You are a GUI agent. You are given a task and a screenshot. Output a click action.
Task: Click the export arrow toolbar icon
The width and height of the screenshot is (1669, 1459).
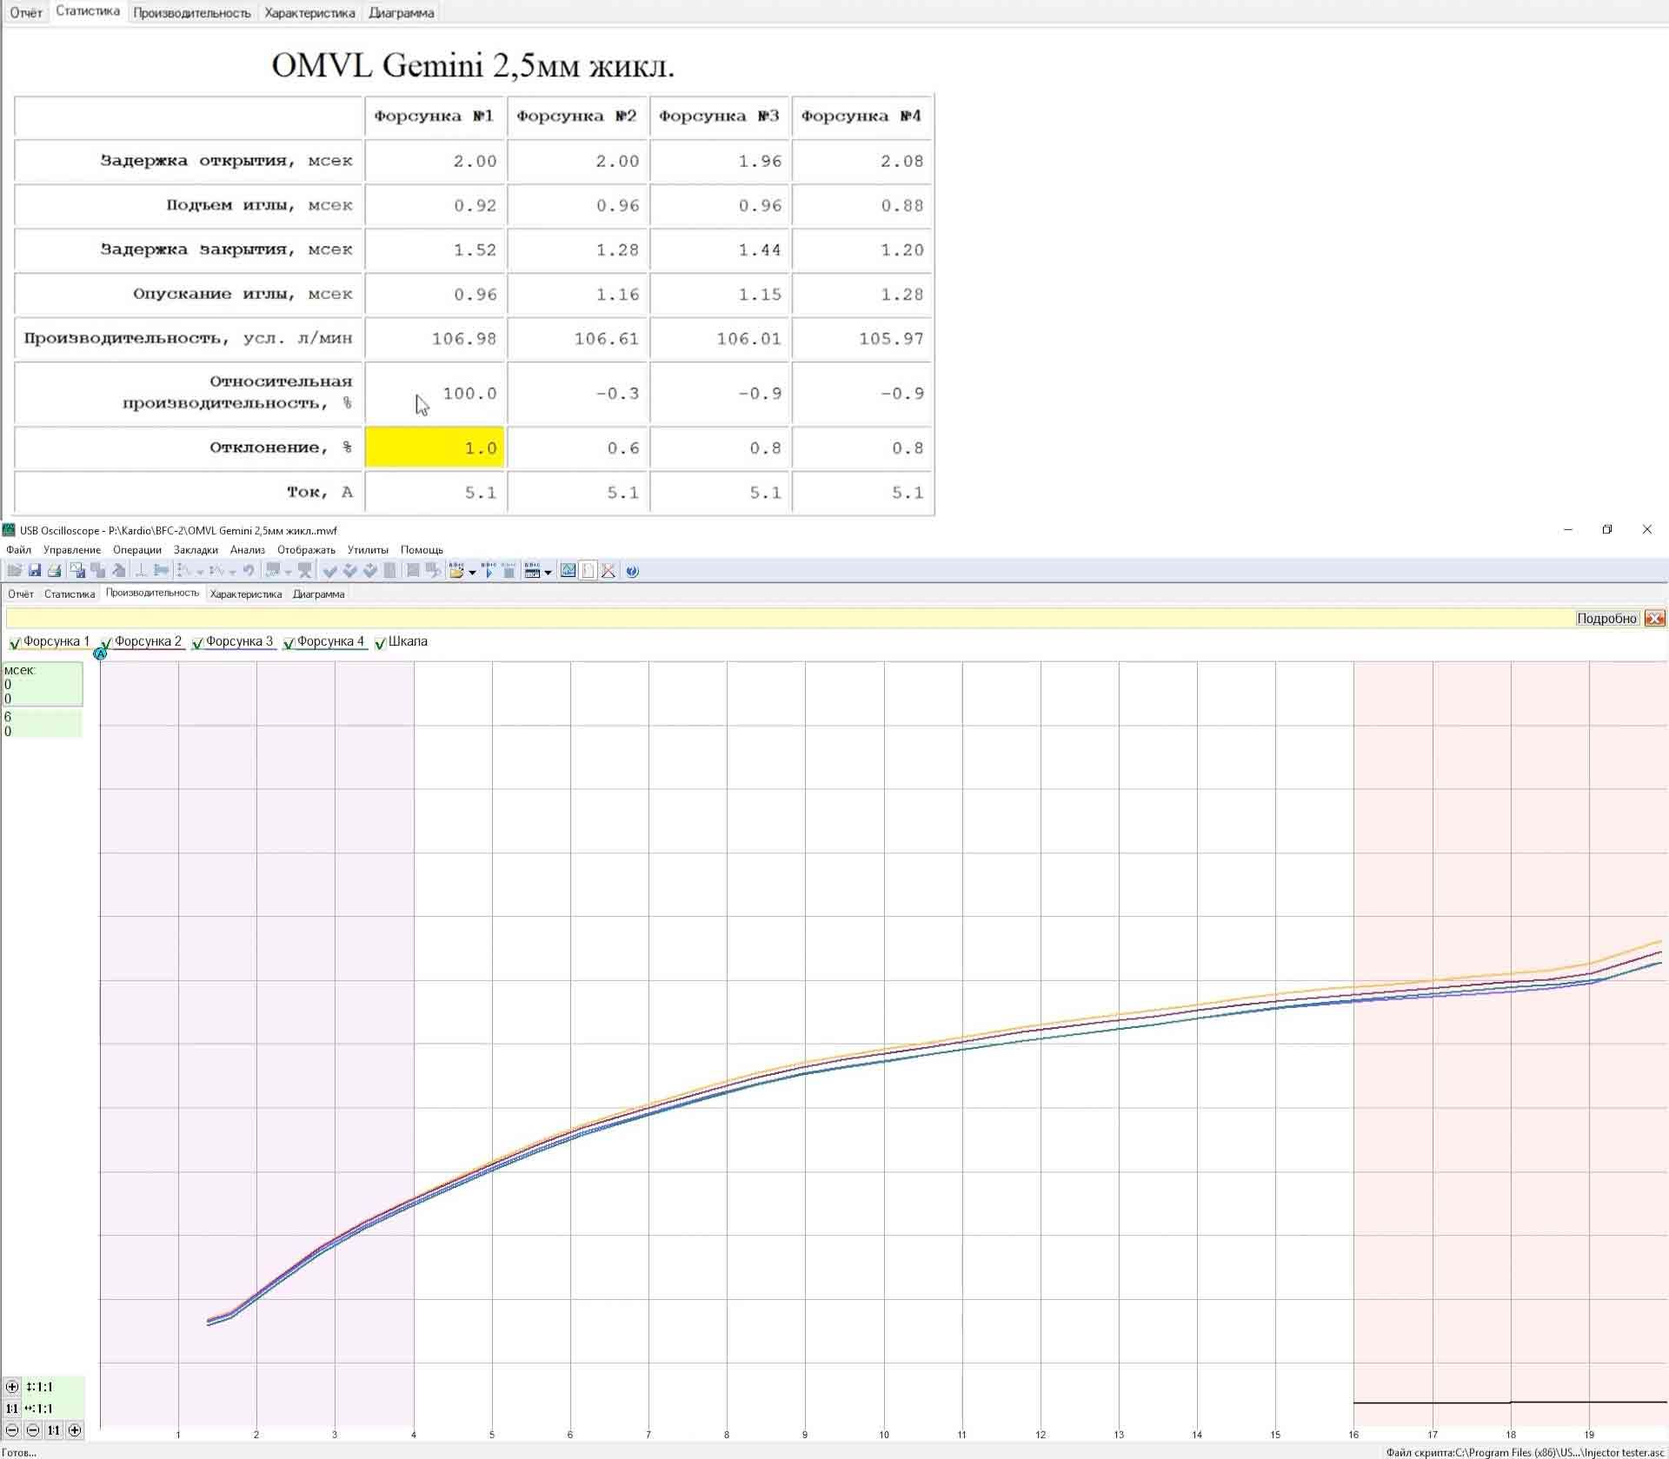coord(433,571)
